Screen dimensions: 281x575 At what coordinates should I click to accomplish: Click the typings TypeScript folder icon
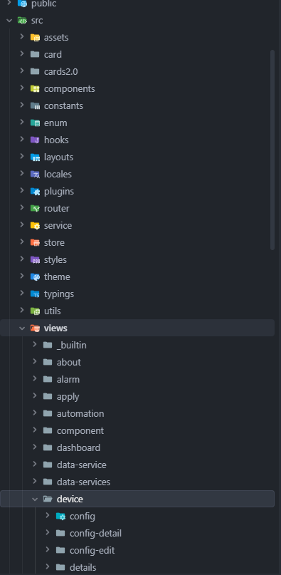pyautogui.click(x=35, y=294)
